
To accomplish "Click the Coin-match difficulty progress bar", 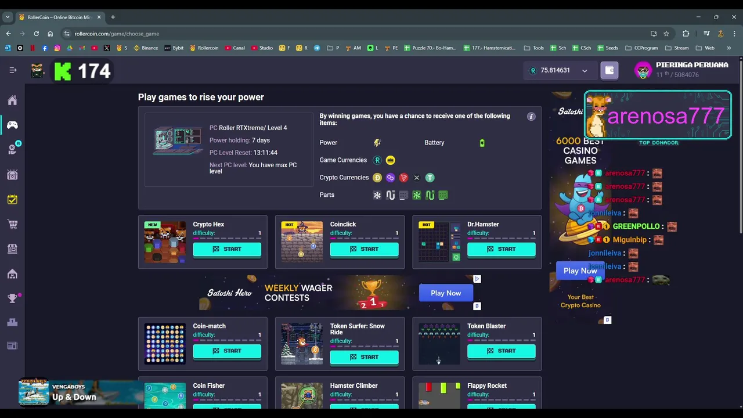I will (227, 340).
